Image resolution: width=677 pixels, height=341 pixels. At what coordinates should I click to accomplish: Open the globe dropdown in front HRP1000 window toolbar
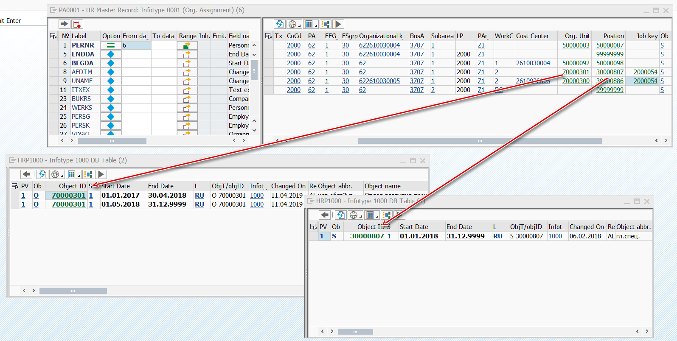[x=355, y=215]
